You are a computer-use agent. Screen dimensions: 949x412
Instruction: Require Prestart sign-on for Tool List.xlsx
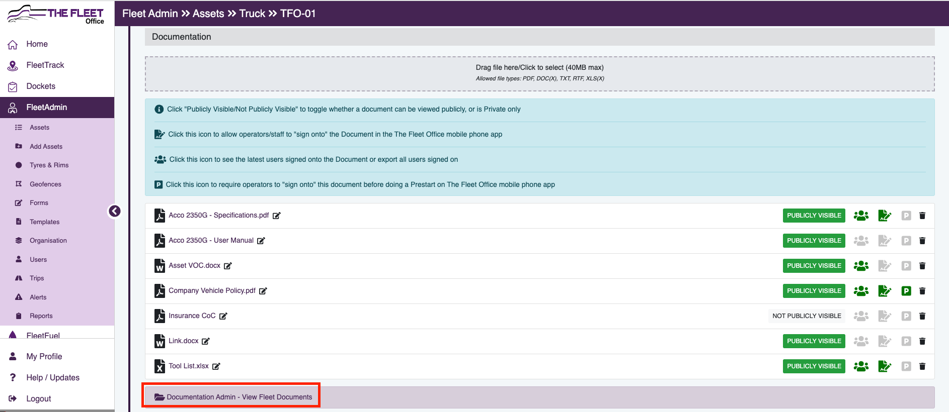point(906,366)
